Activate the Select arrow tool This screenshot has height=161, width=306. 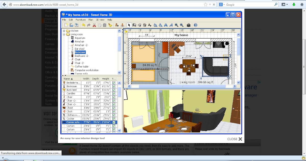[129, 25]
